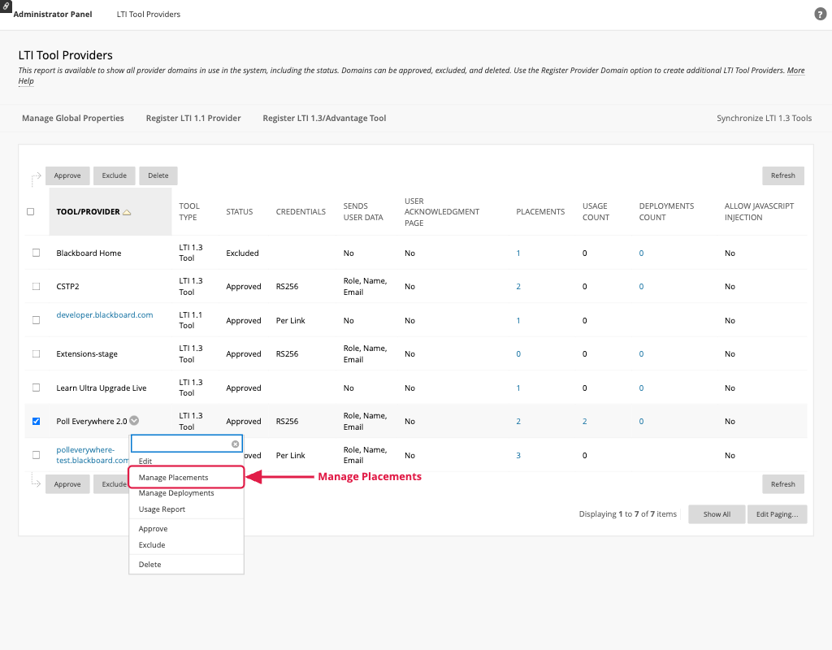Open Register LTI 1.1 Provider
The width and height of the screenshot is (832, 650).
(x=193, y=119)
